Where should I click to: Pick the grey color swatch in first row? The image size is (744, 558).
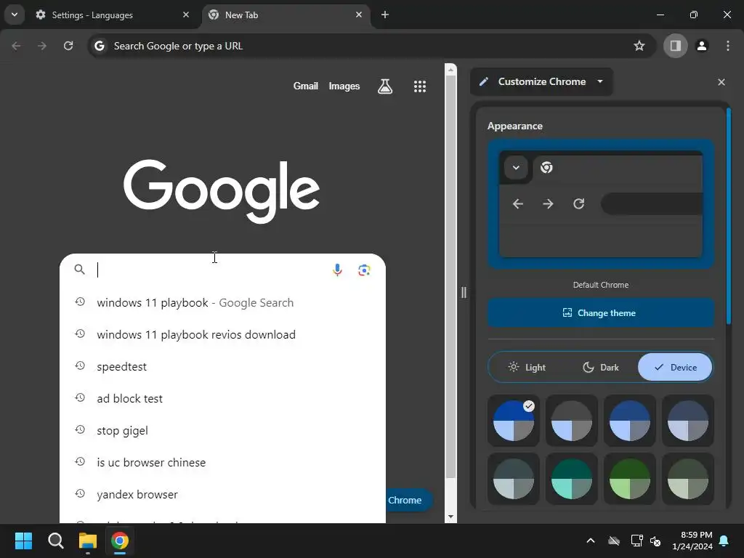[571, 421]
